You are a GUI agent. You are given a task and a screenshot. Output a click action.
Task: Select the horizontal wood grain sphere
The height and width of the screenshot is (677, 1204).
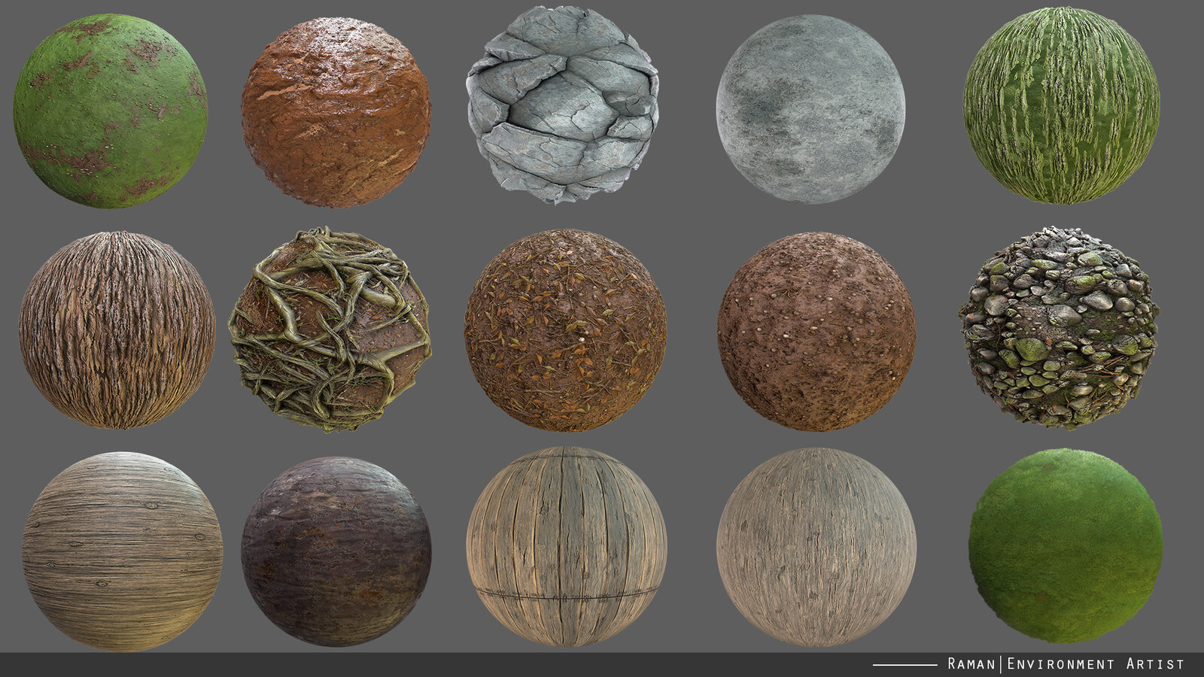coord(122,551)
